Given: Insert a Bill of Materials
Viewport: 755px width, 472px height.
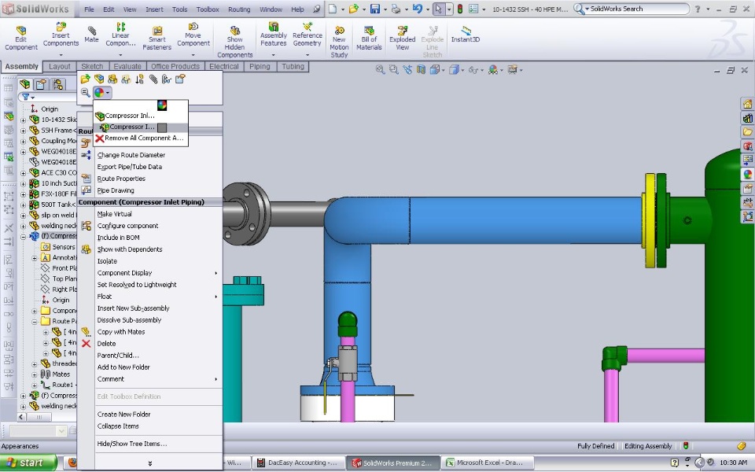Looking at the screenshot, I should tap(369, 38).
